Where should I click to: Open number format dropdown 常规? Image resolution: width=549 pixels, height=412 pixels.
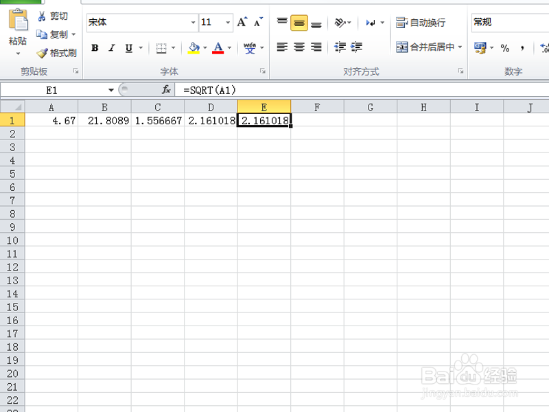[x=511, y=23]
